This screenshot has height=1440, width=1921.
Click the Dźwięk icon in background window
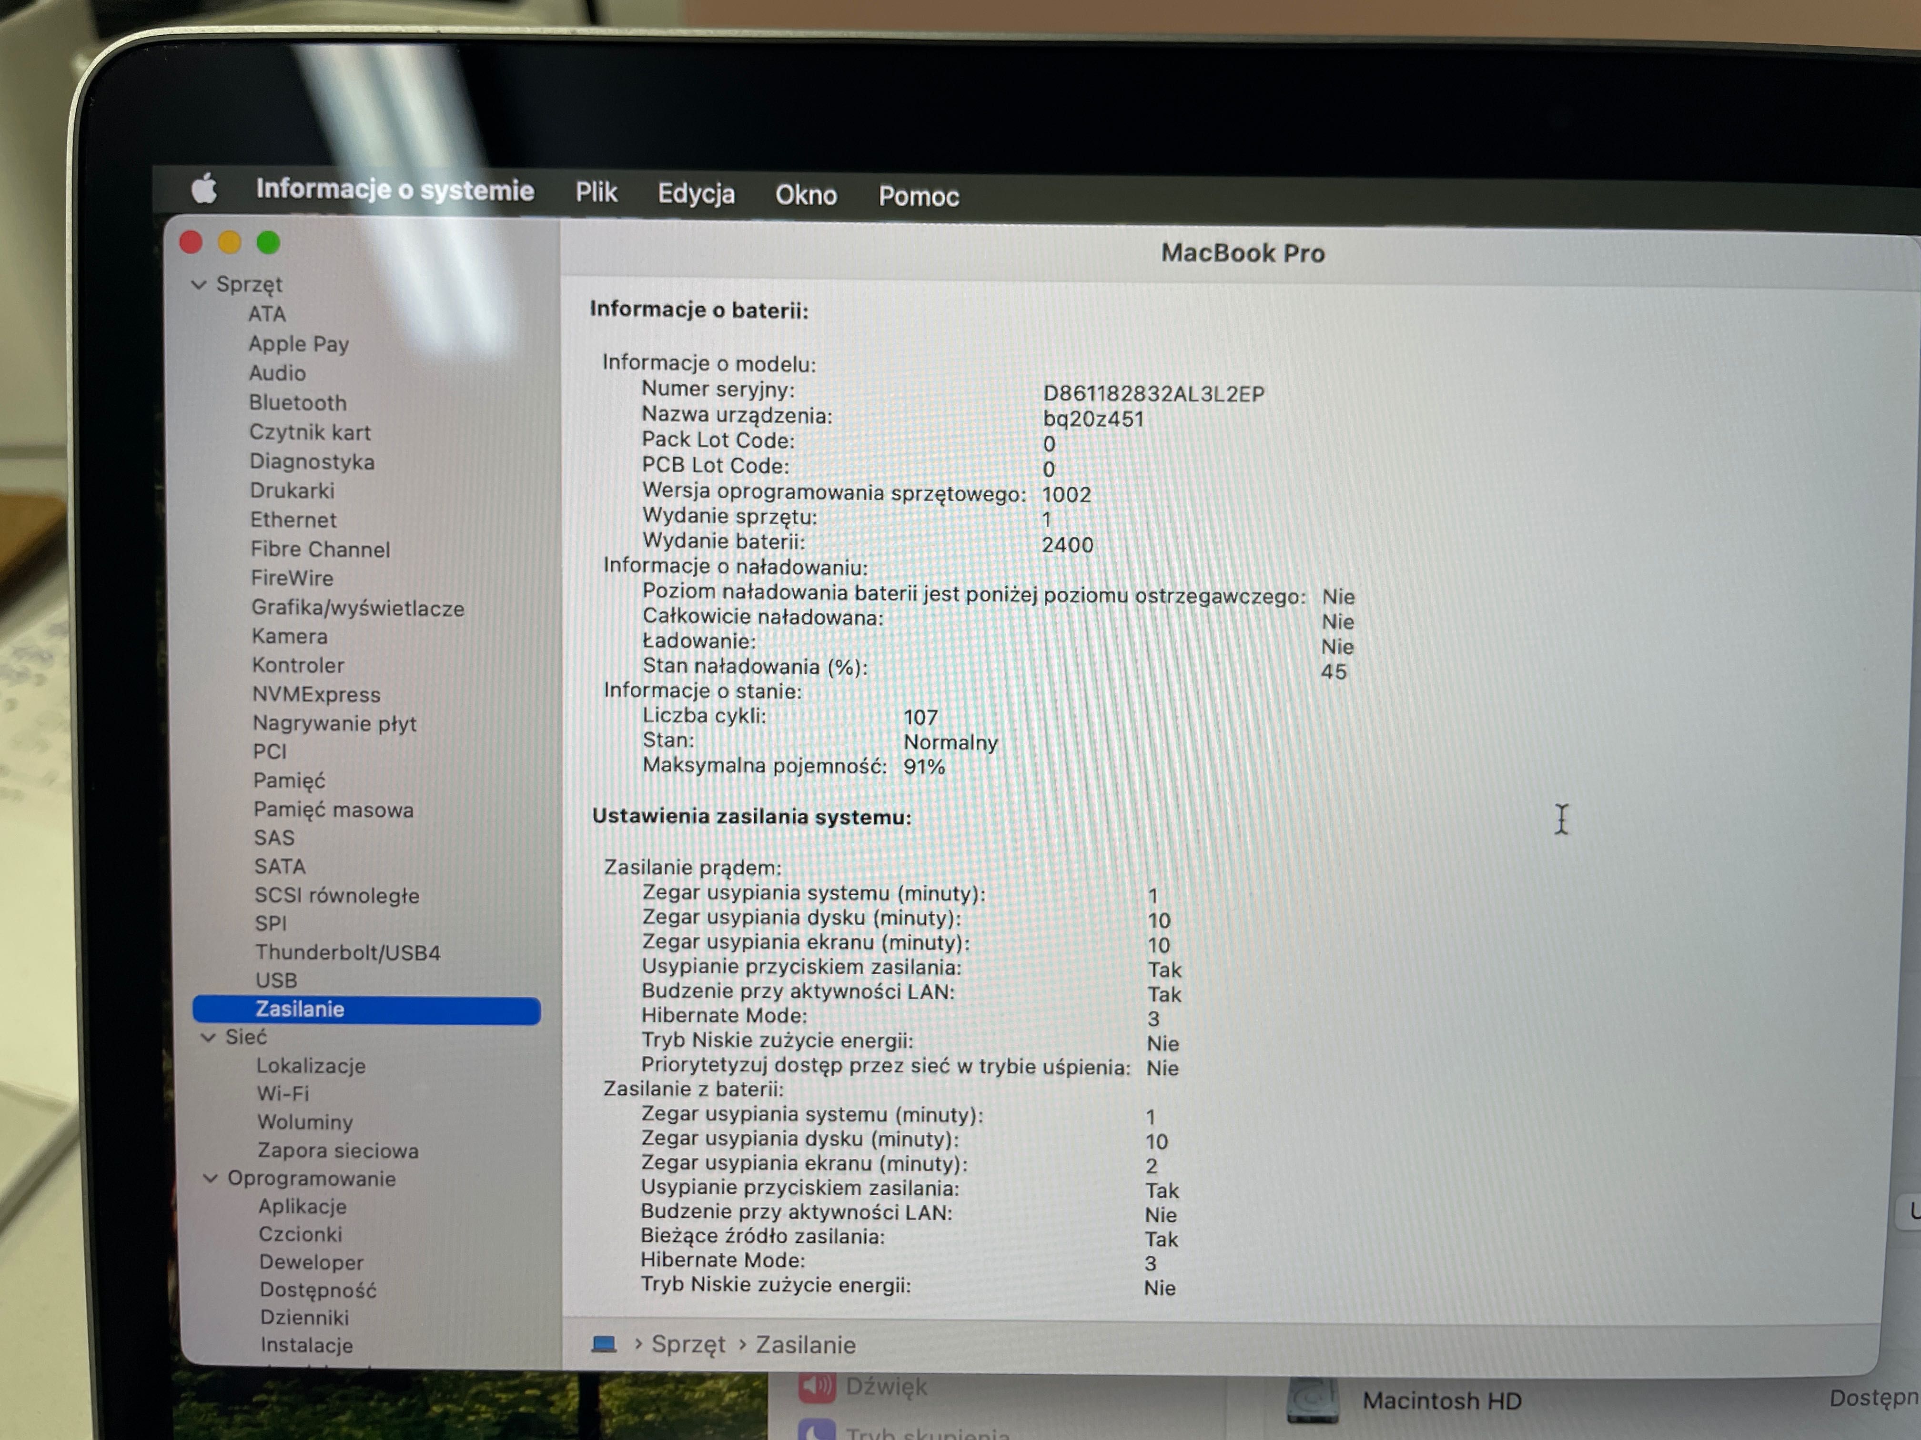pos(816,1387)
